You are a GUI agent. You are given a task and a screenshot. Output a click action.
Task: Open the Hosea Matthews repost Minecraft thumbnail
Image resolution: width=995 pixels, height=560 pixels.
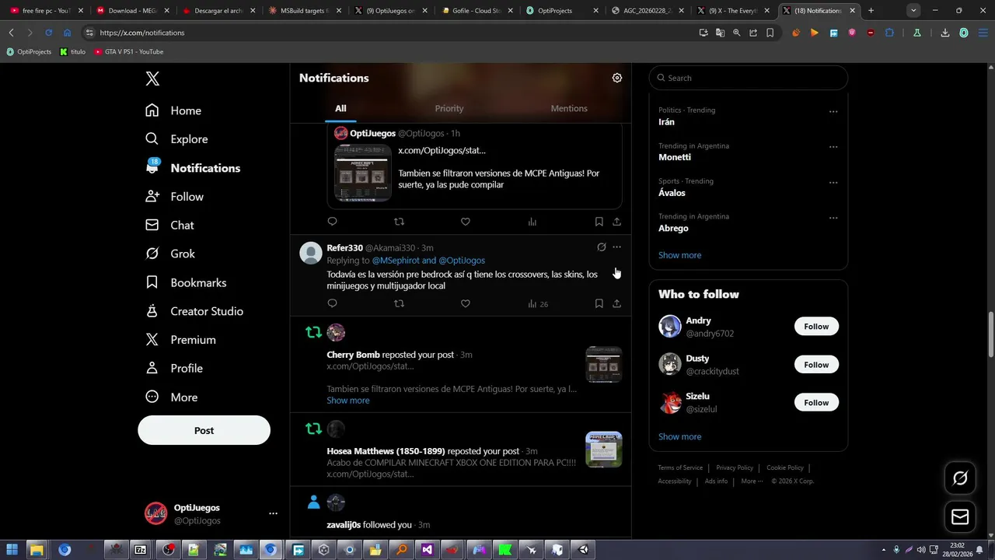[603, 450]
